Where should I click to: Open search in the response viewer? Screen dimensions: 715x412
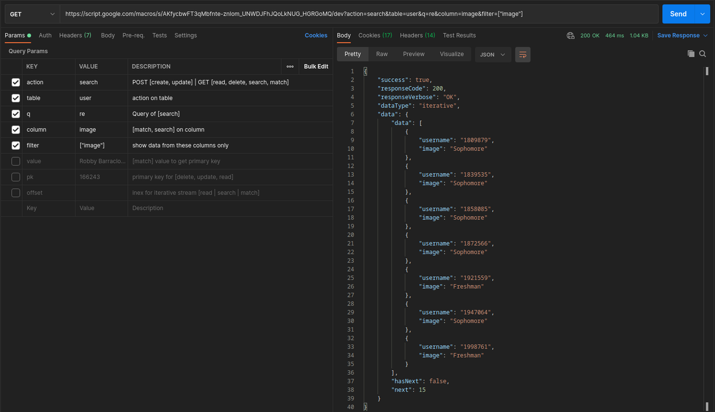click(x=703, y=54)
